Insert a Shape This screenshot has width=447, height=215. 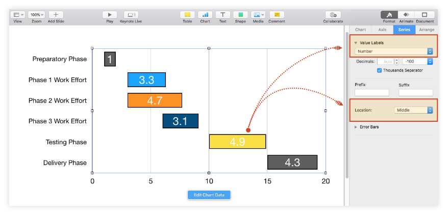pos(241,15)
